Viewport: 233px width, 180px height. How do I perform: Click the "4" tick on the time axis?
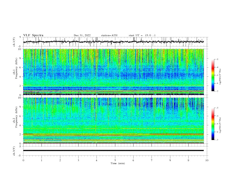point(96,160)
